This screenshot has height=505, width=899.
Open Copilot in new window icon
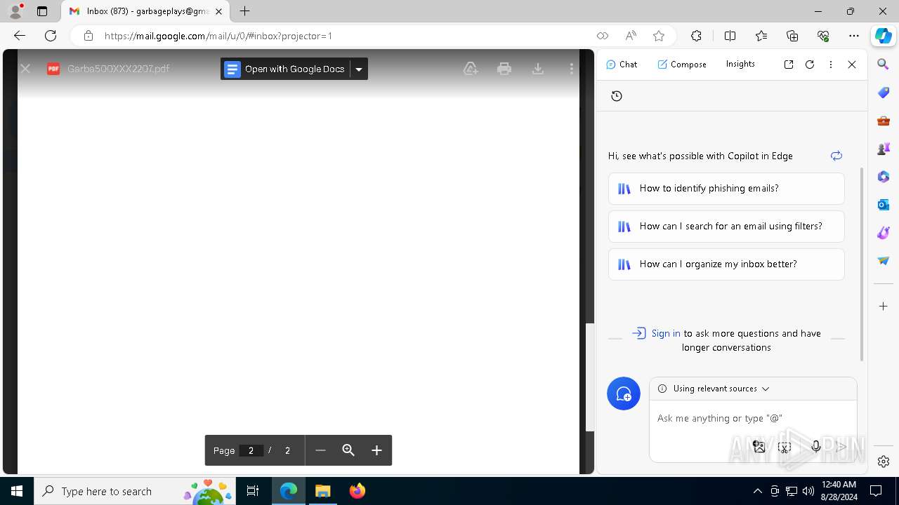click(x=789, y=65)
